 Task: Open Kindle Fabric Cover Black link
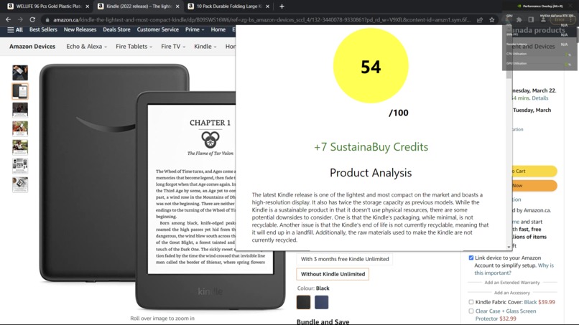coord(530,302)
